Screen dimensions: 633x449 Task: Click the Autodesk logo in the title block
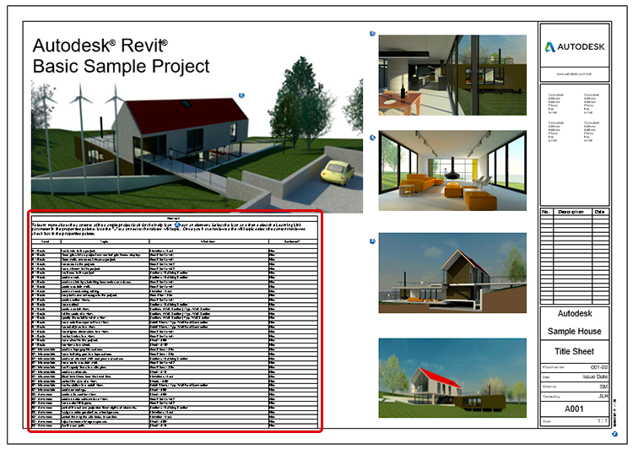575,46
